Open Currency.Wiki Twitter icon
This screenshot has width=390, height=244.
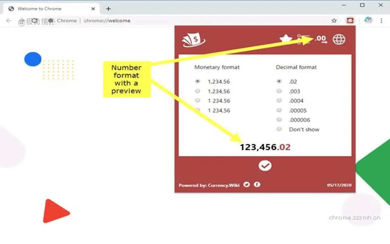pyautogui.click(x=246, y=185)
